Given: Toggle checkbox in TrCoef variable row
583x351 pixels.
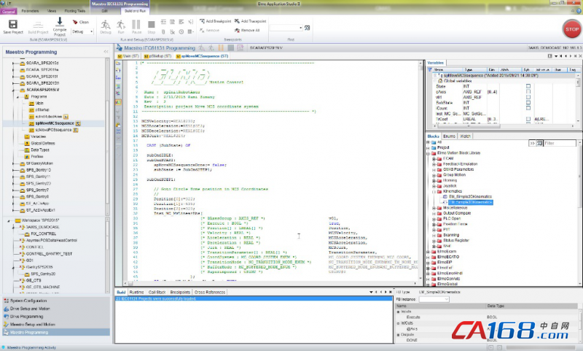Looking at the screenshot, I should coord(528,119).
